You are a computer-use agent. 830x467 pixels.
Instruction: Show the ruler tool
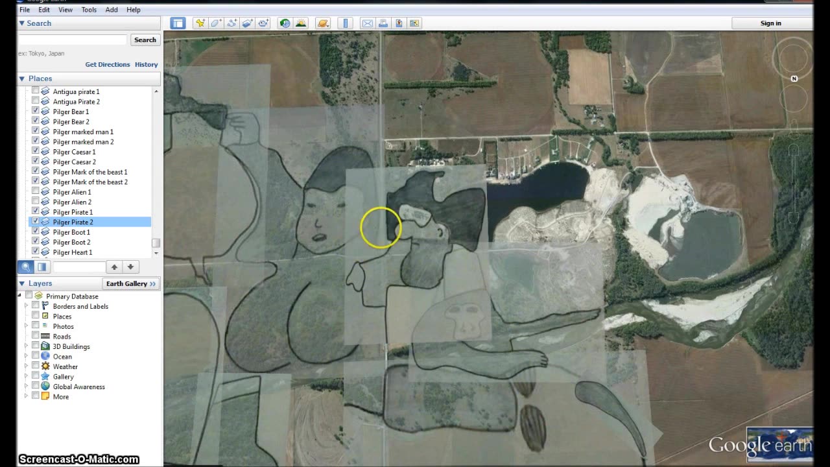tap(345, 23)
